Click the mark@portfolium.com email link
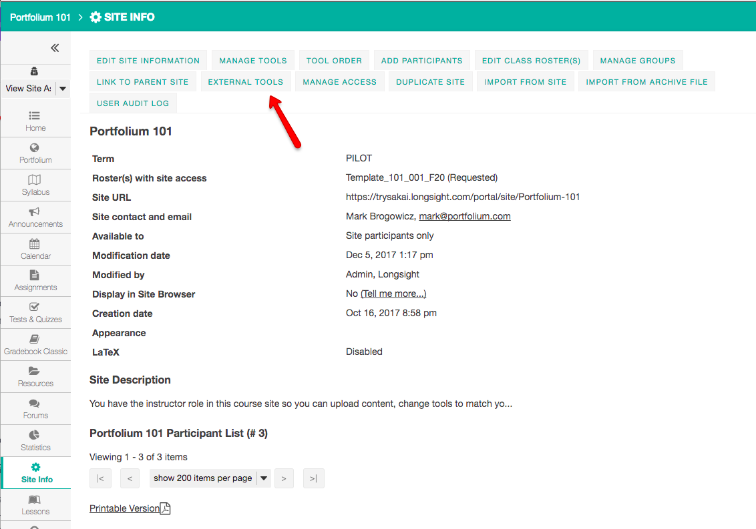Screen dimensions: 756x529 tap(465, 216)
